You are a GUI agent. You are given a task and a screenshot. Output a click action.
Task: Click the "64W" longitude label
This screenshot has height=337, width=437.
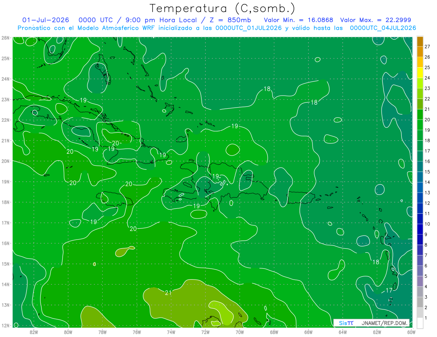[343, 332]
